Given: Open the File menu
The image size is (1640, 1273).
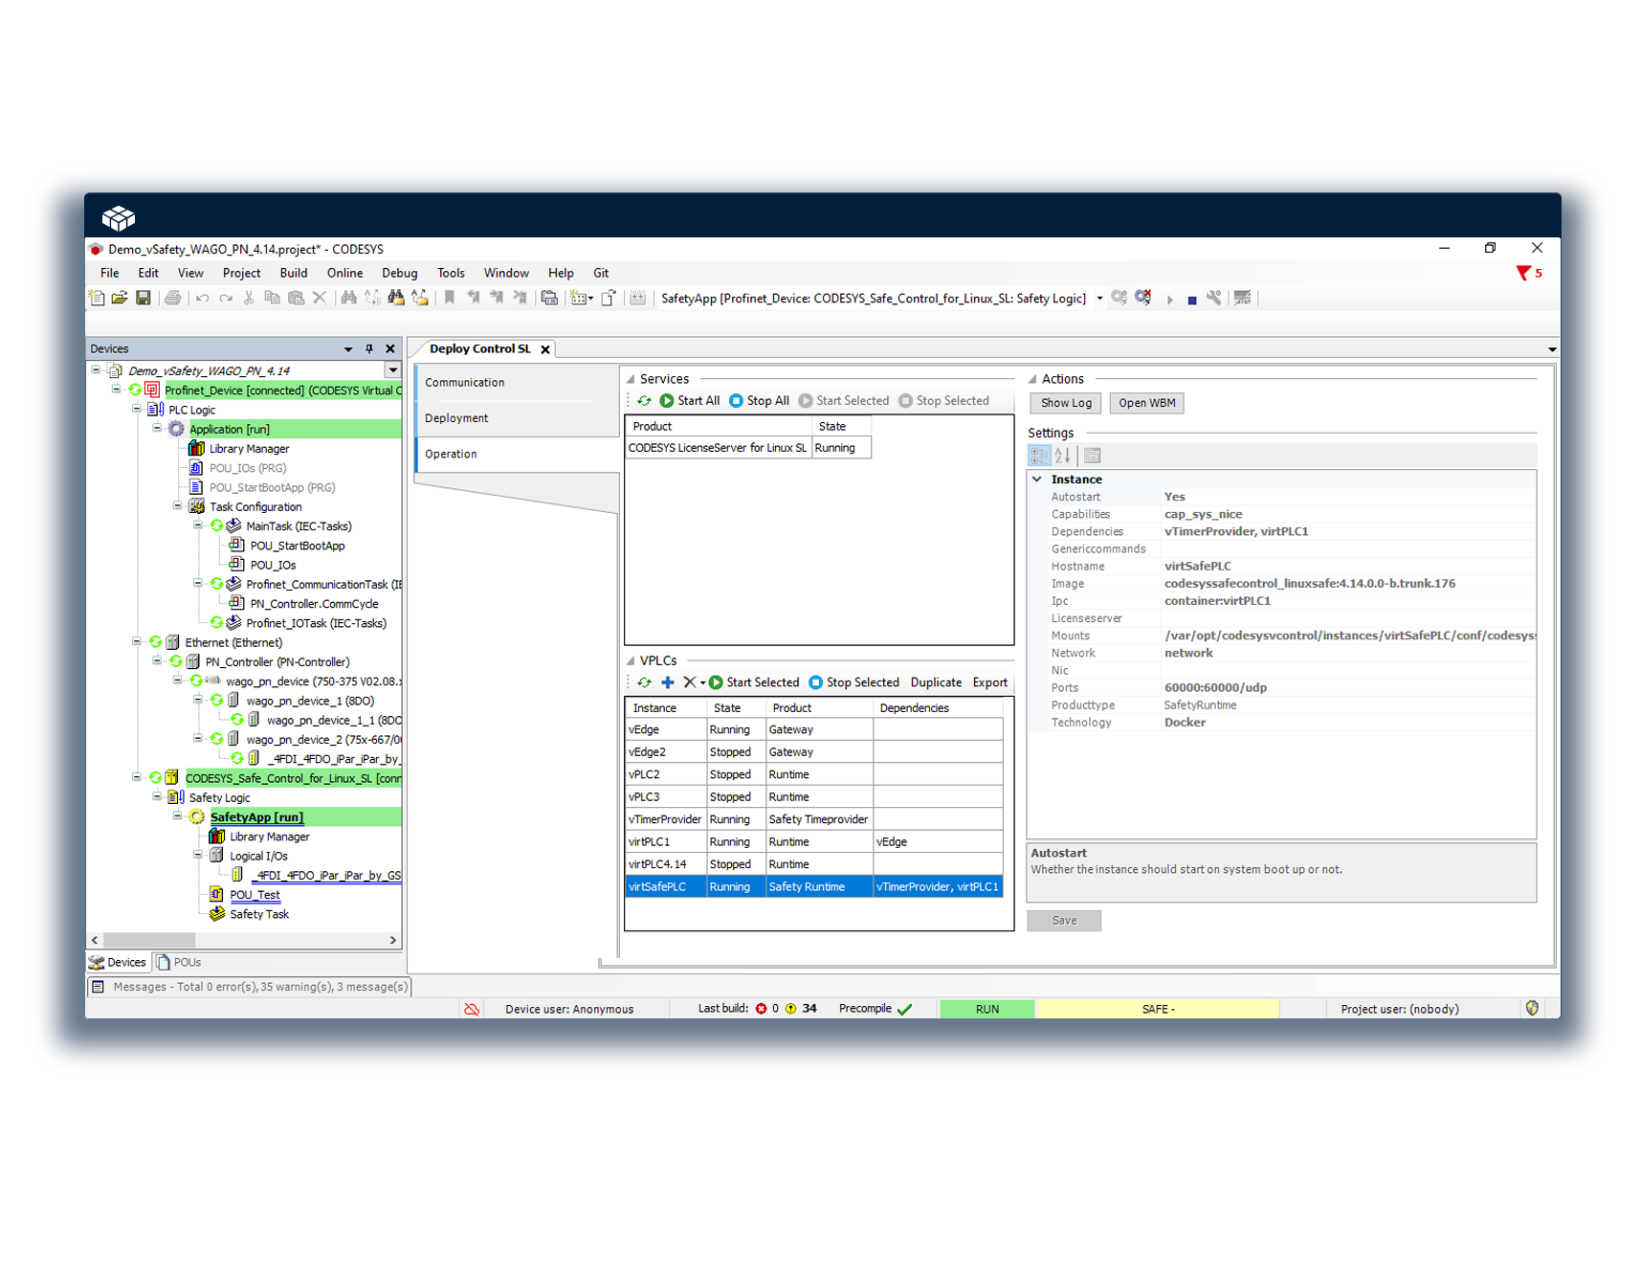Looking at the screenshot, I should point(110,273).
